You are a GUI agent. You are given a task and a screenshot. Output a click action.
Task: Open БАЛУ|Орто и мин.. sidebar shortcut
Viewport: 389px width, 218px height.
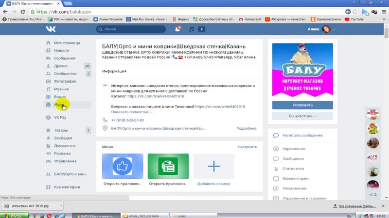[71, 174]
